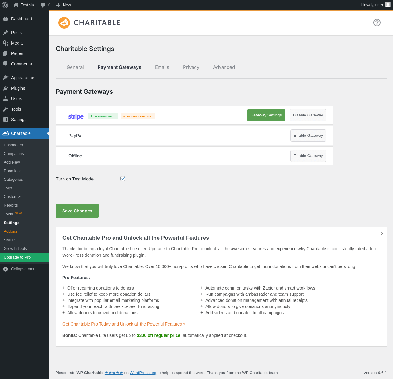
Task: Open the Get Charitable Pro Today link
Action: (x=124, y=324)
